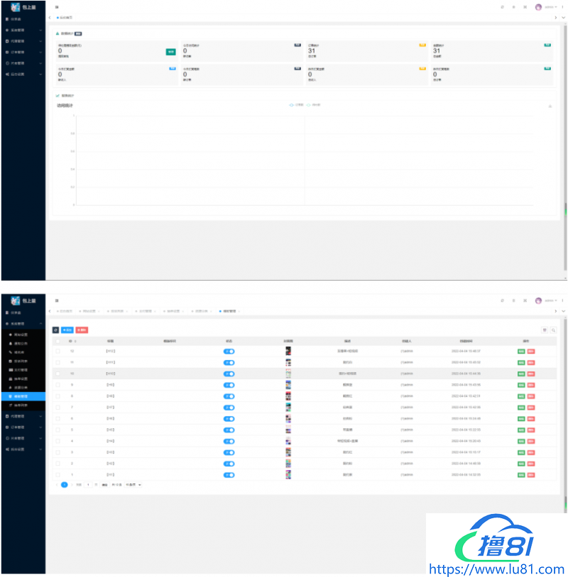This screenshot has height=577, width=568.
Task: Click the refresh icon above the lower table
Action: point(56,330)
